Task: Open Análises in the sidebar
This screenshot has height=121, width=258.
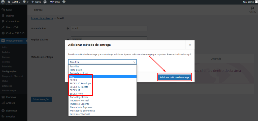Action: [x=10, y=103]
